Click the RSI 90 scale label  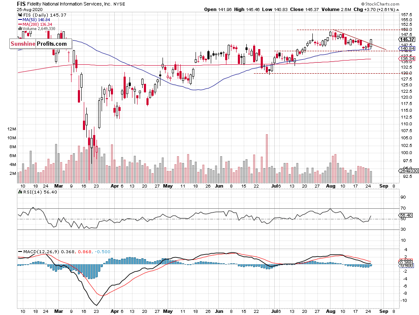403,197
